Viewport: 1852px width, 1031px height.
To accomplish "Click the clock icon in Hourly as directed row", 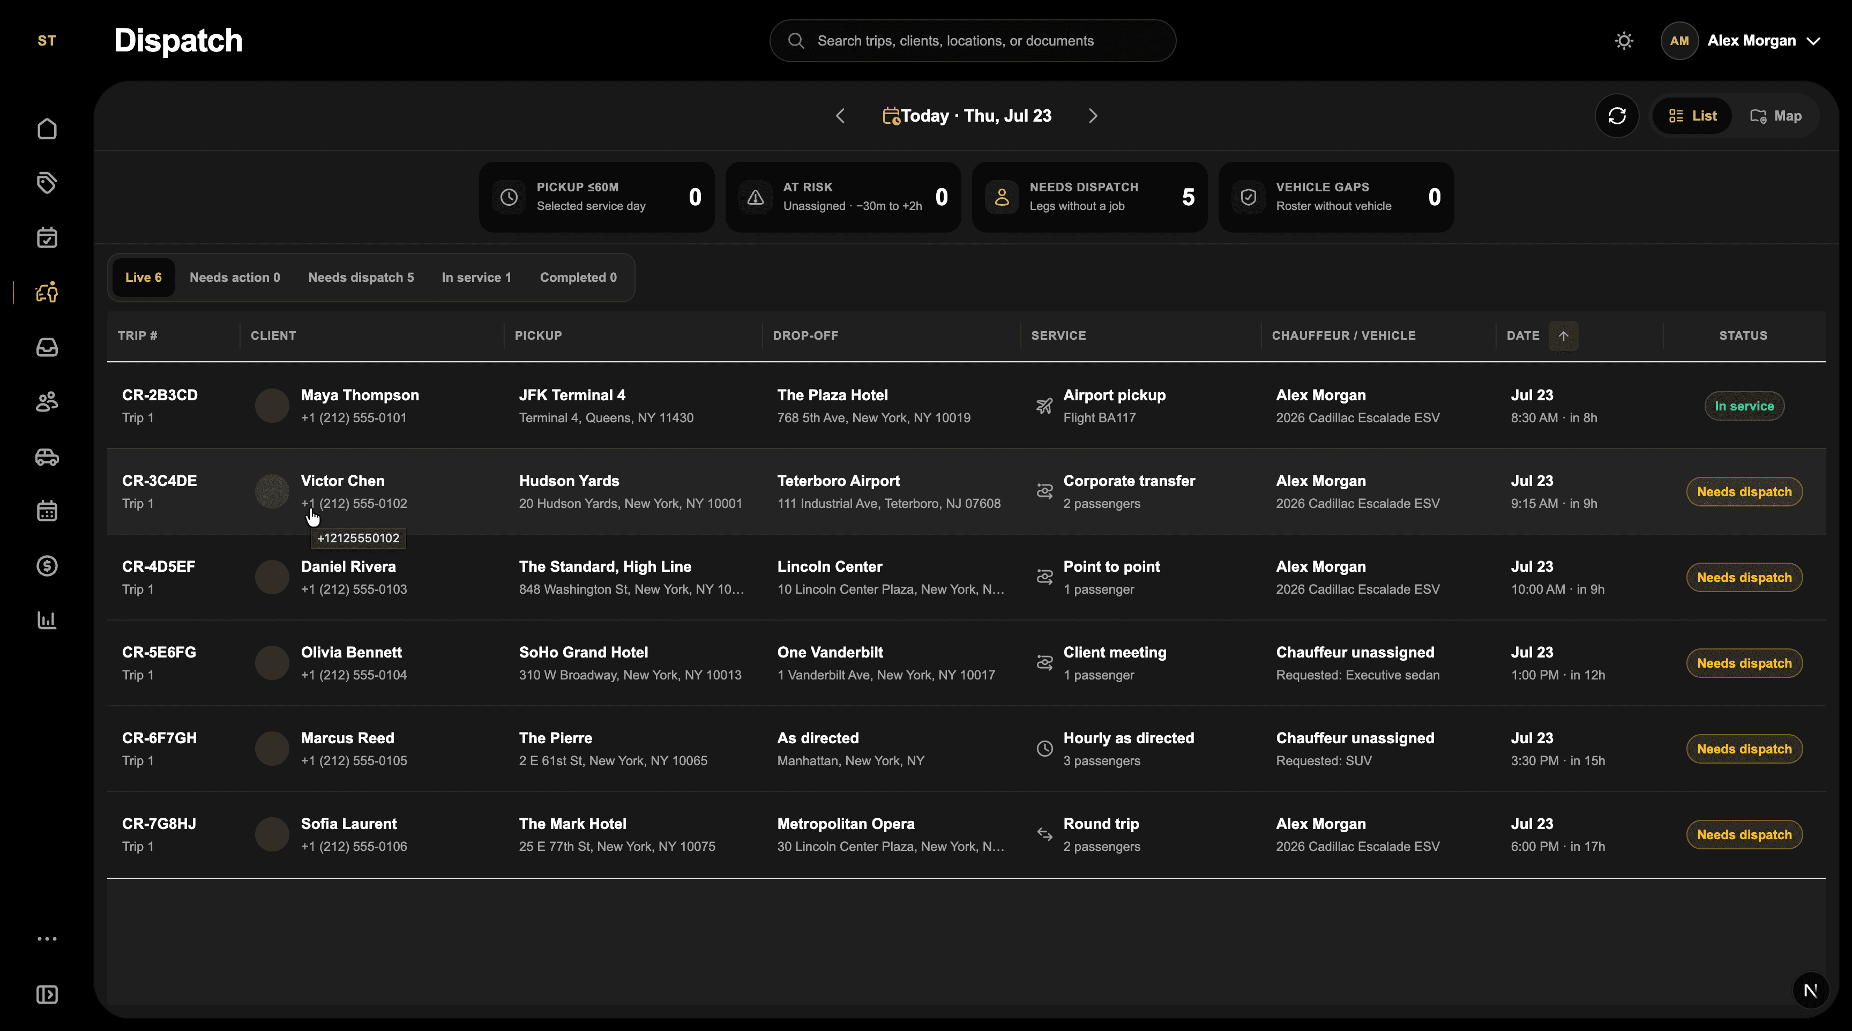I will tap(1044, 749).
